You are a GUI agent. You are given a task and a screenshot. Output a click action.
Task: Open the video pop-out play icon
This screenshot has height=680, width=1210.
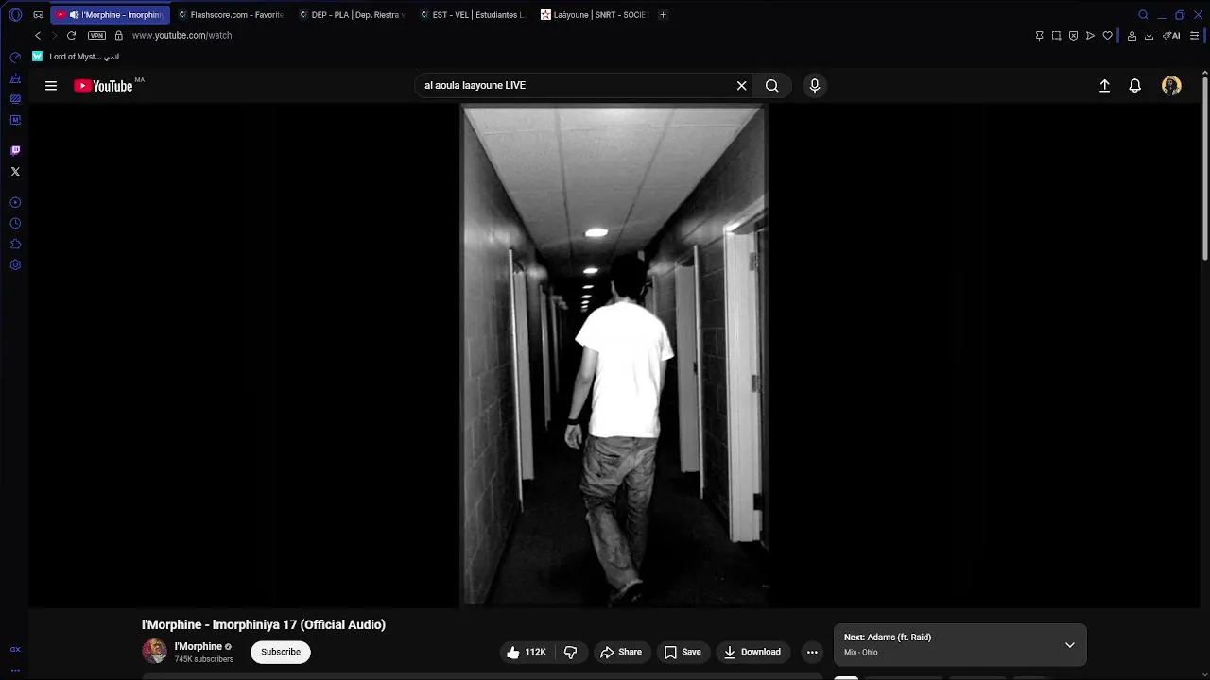pyautogui.click(x=1090, y=36)
